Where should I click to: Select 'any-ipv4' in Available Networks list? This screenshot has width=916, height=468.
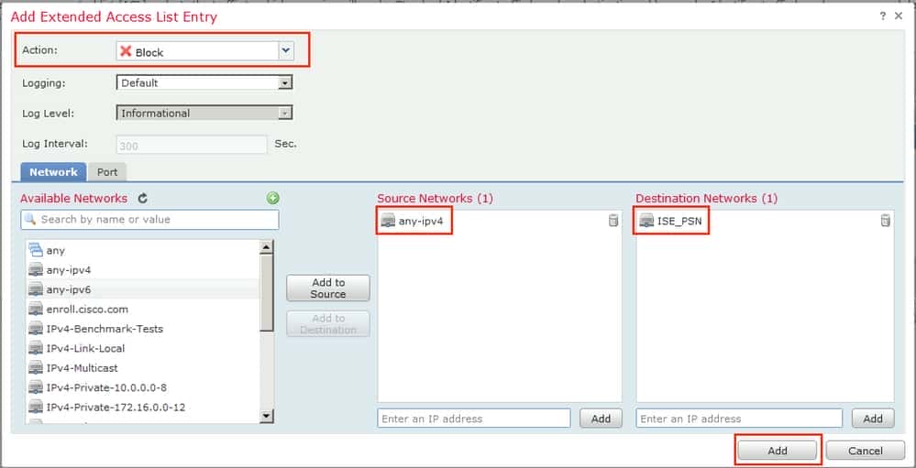[x=143, y=270]
